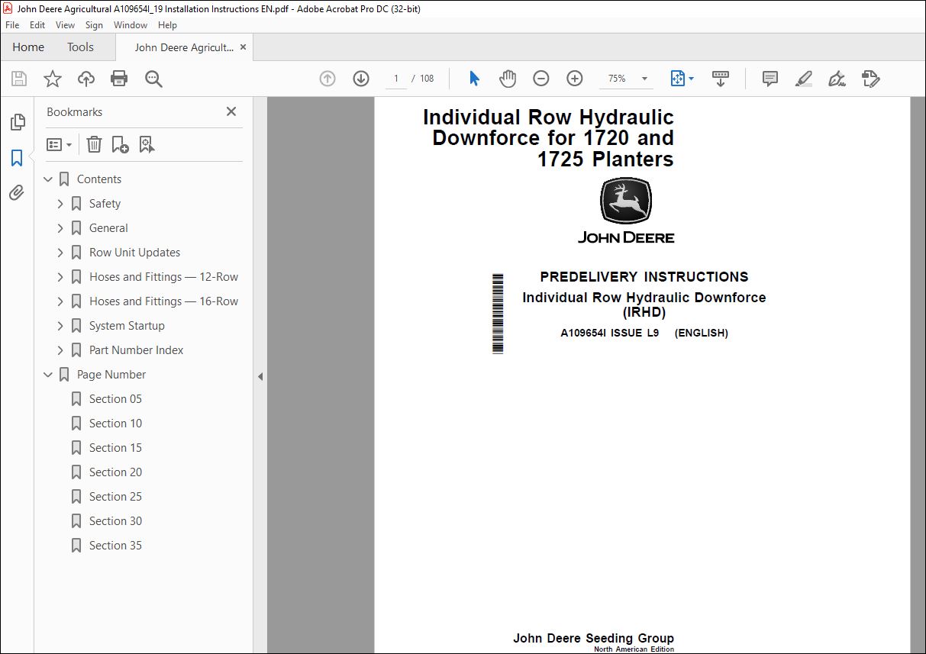Expand the System Startup bookmark
The image size is (926, 654).
tap(60, 326)
